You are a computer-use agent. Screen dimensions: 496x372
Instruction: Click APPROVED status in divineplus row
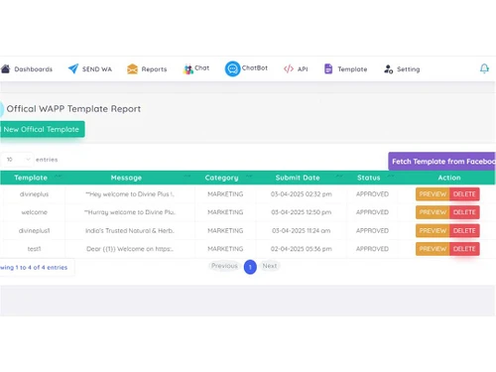[372, 194]
